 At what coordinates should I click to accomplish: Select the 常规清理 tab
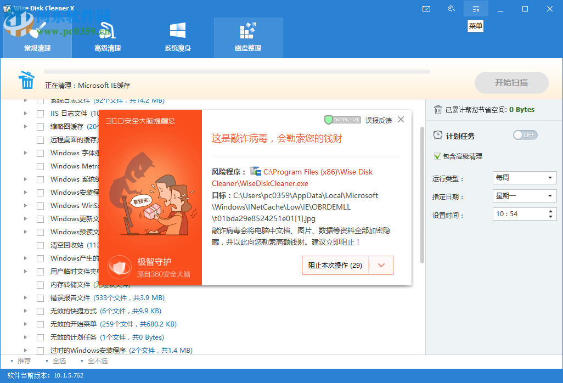coord(37,38)
